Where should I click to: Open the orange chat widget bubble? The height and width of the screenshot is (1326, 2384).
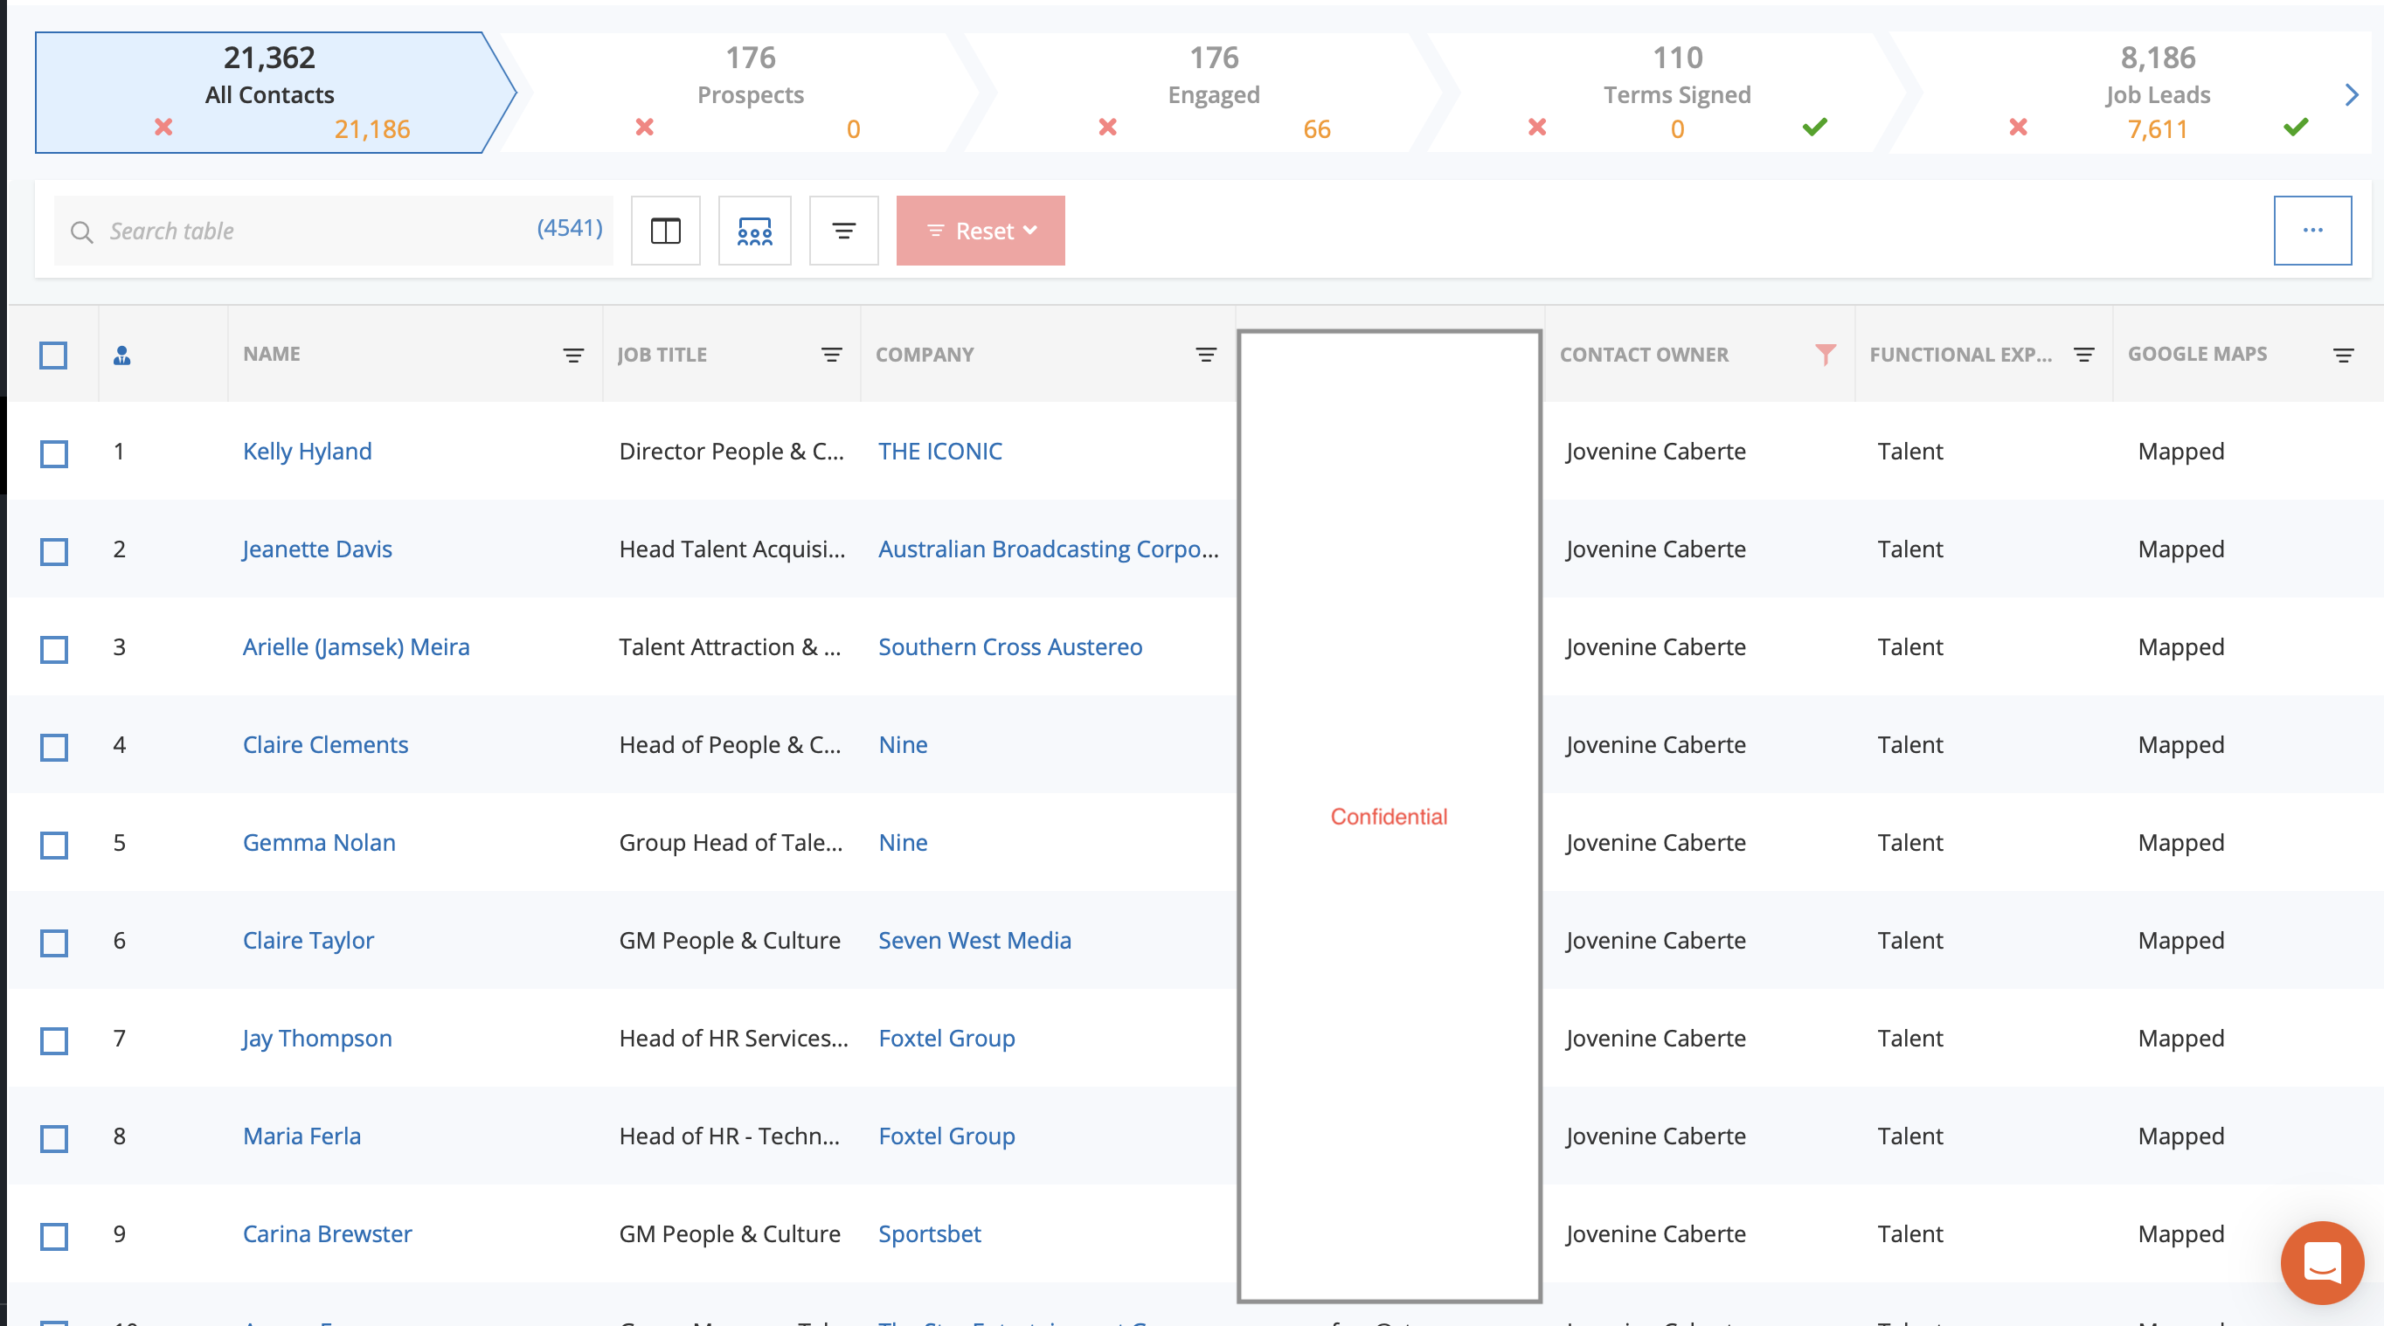coord(2321,1261)
